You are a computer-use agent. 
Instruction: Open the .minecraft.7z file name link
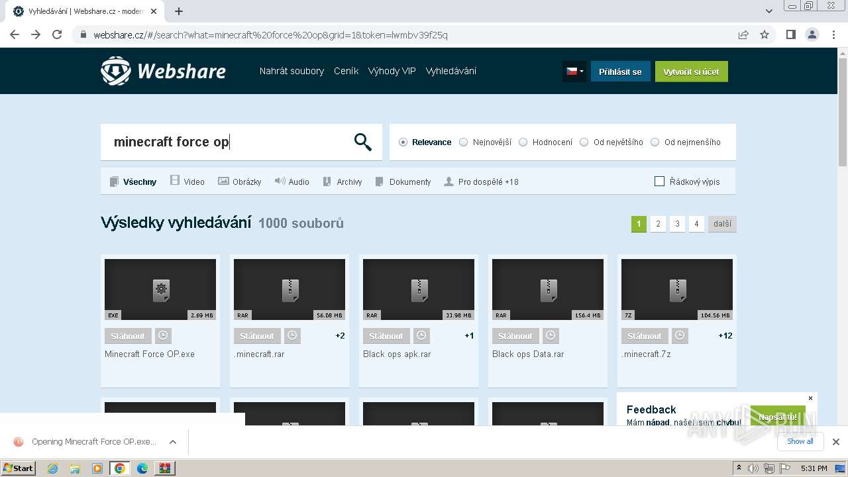click(646, 354)
